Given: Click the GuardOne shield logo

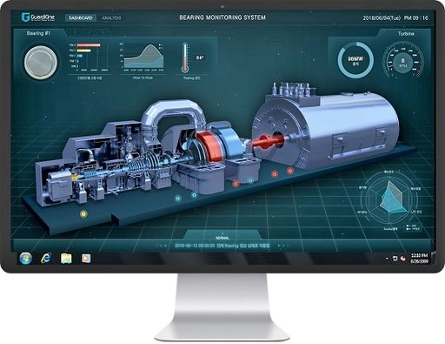Looking at the screenshot, I should pos(26,17).
